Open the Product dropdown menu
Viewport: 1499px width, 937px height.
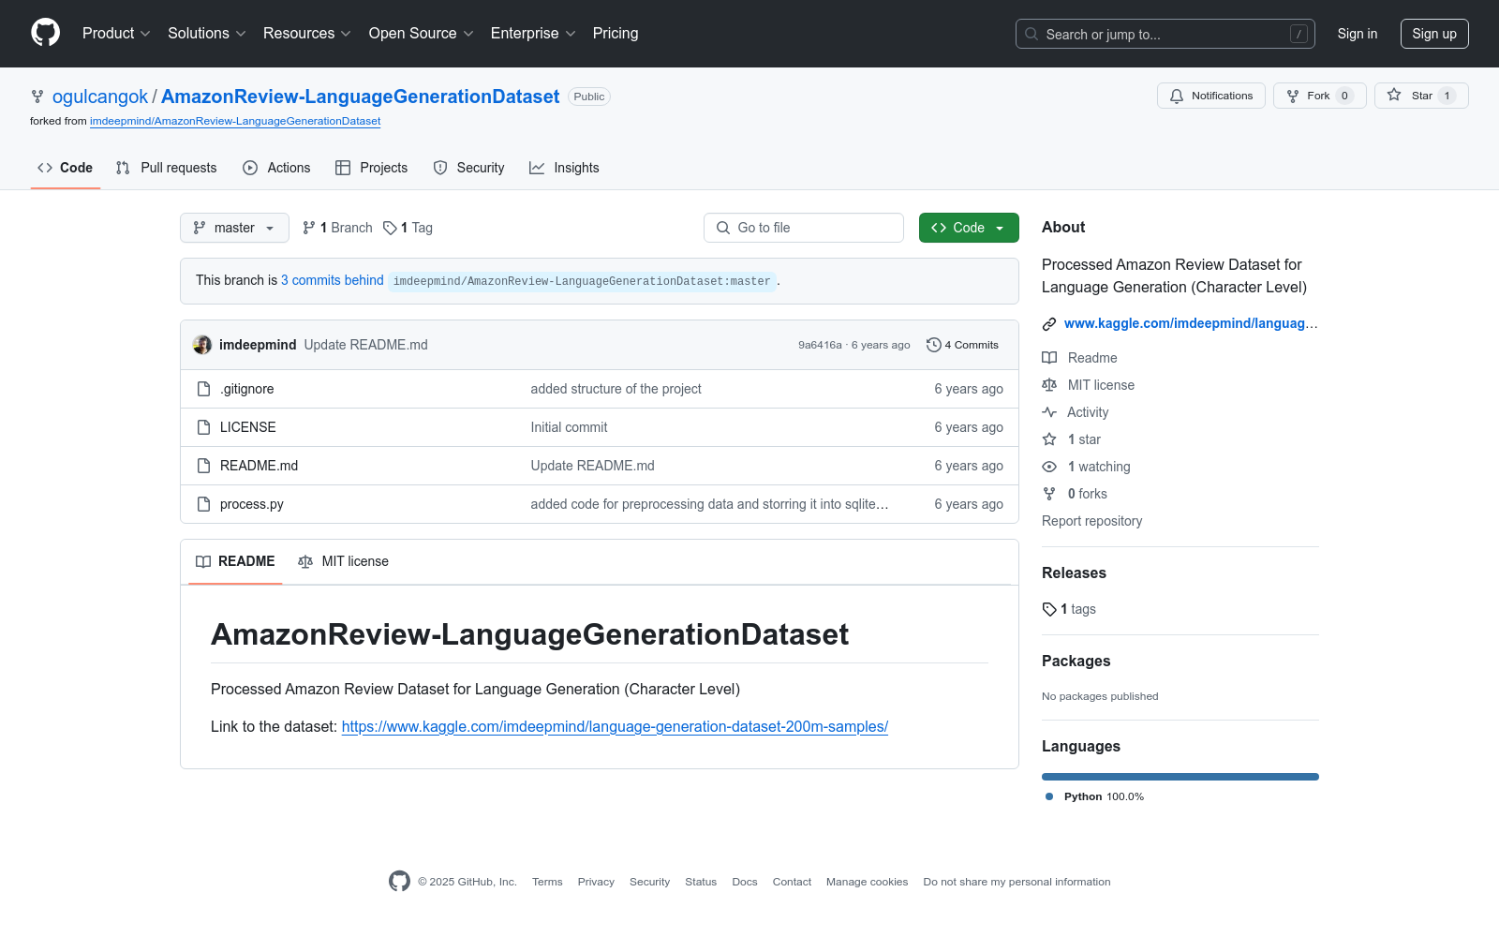click(116, 34)
